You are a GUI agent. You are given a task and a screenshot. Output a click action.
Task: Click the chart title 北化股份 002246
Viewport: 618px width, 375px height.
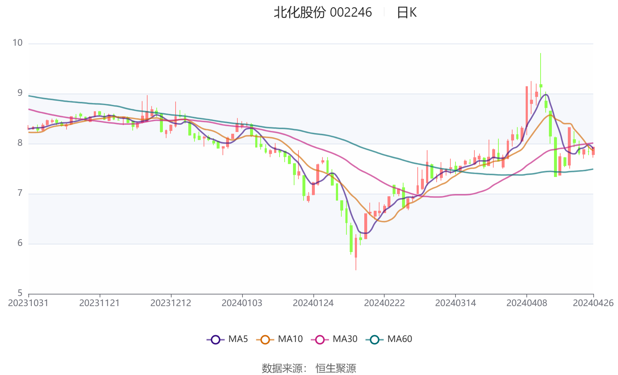323,12
